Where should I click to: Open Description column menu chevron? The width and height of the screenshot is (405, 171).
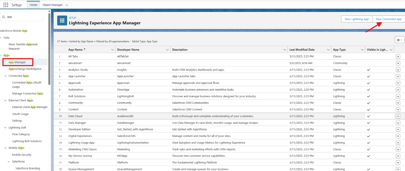(x=285, y=50)
